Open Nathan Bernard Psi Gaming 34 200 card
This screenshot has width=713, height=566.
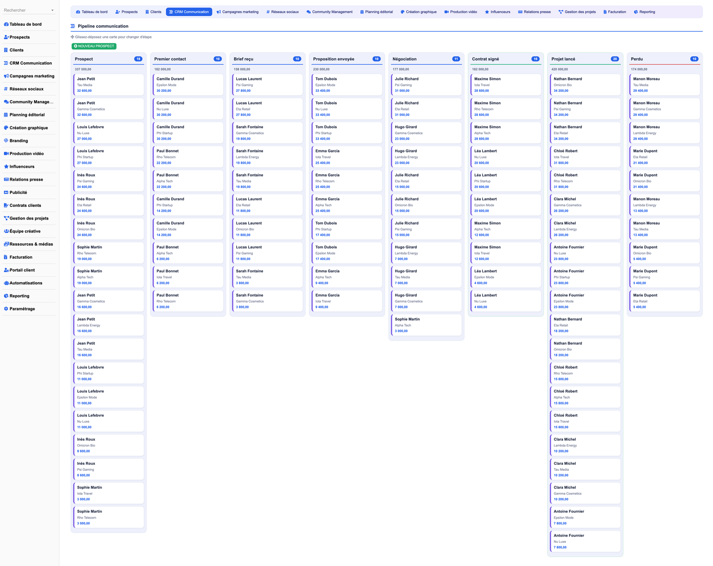coord(585,109)
